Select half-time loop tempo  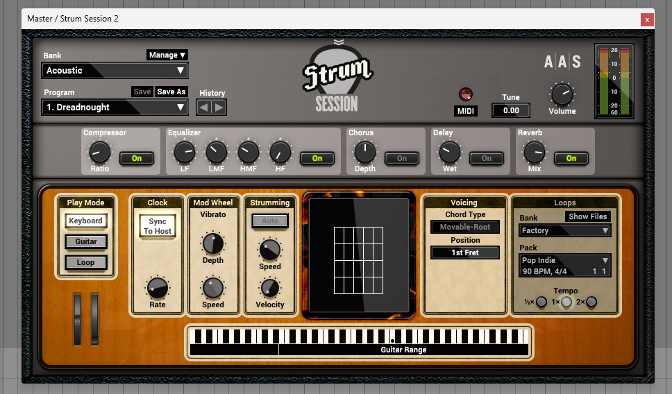tap(541, 302)
